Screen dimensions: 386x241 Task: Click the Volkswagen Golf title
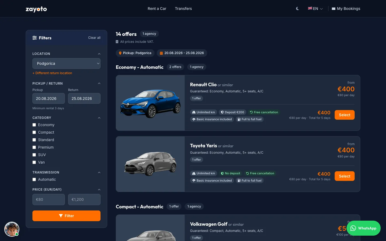coord(209,224)
